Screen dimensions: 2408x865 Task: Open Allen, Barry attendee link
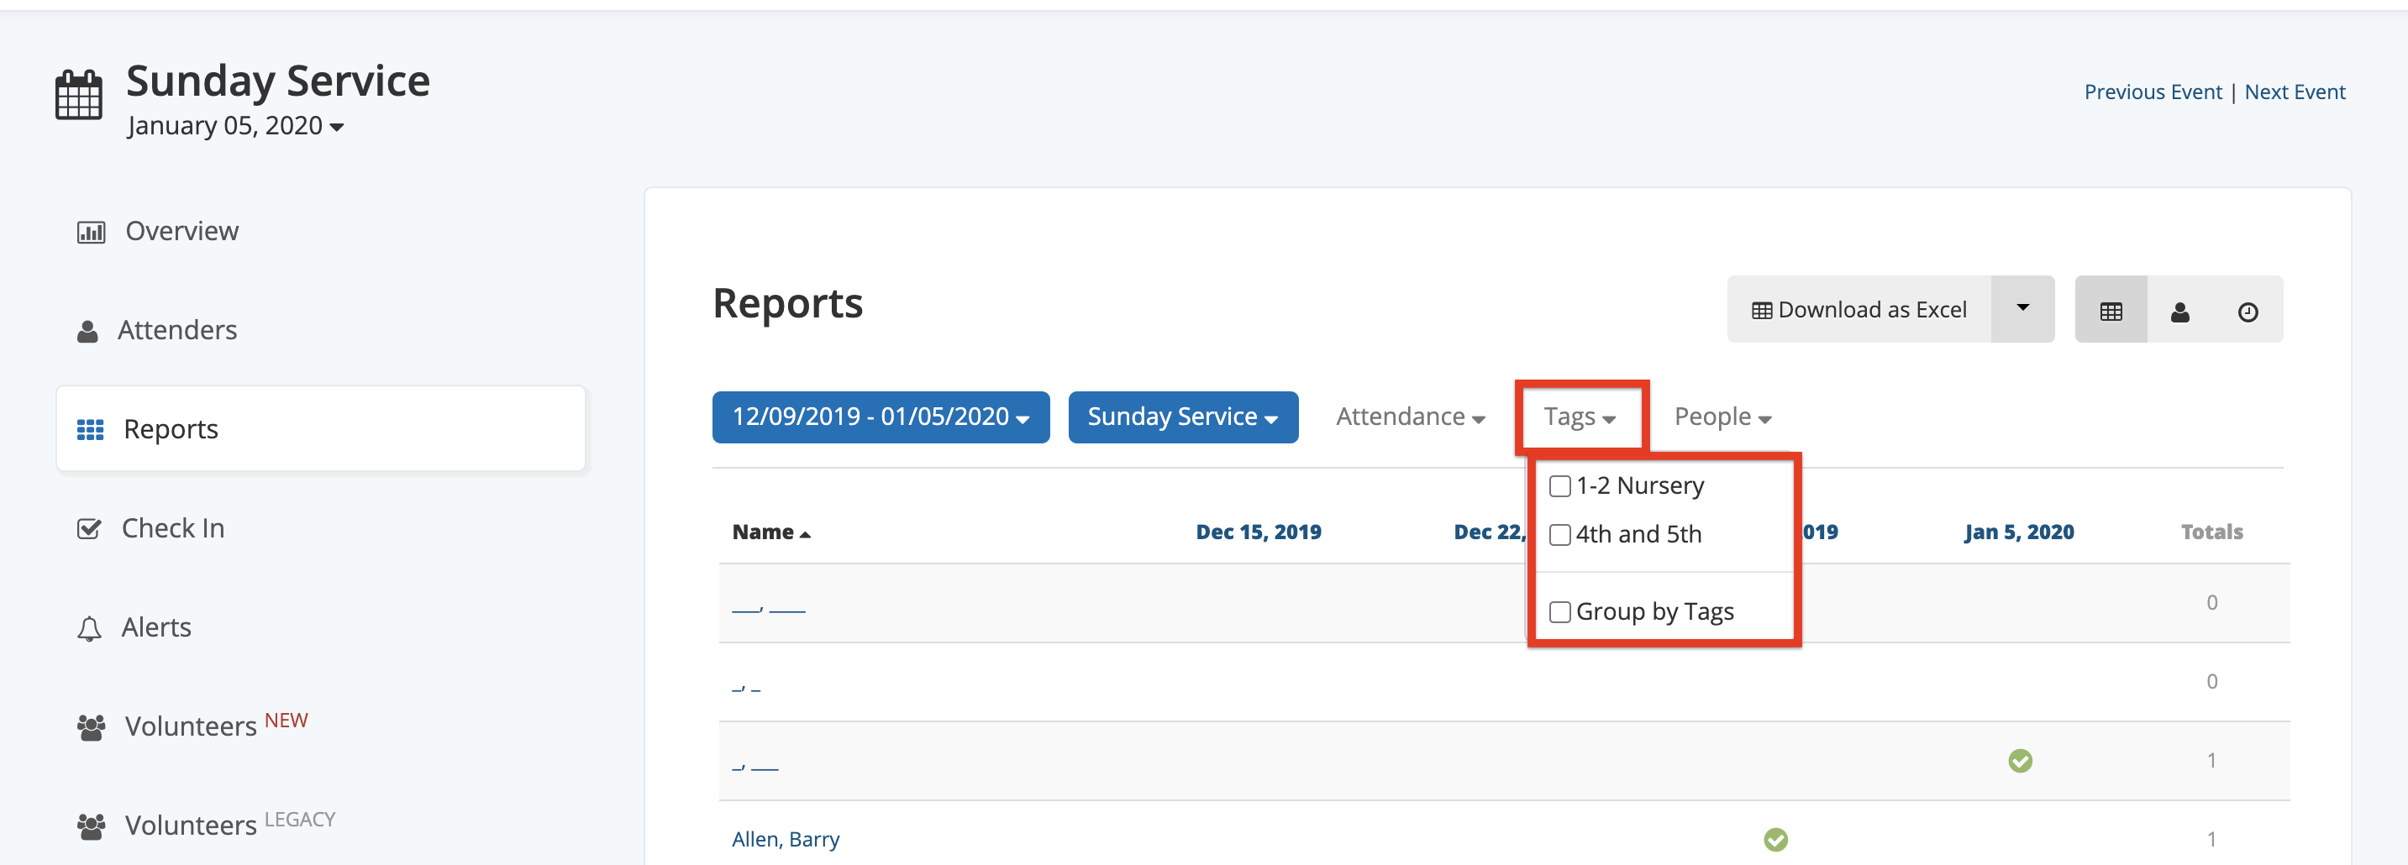786,840
